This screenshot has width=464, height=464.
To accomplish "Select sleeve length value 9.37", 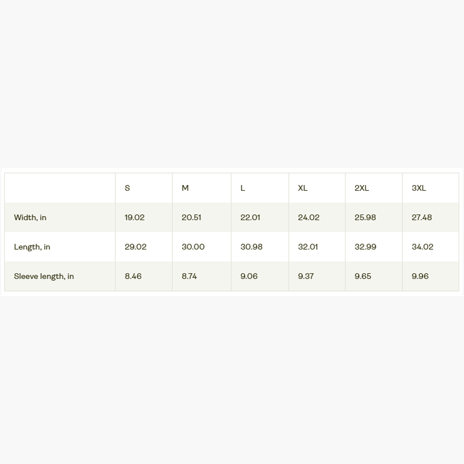I will tap(306, 276).
